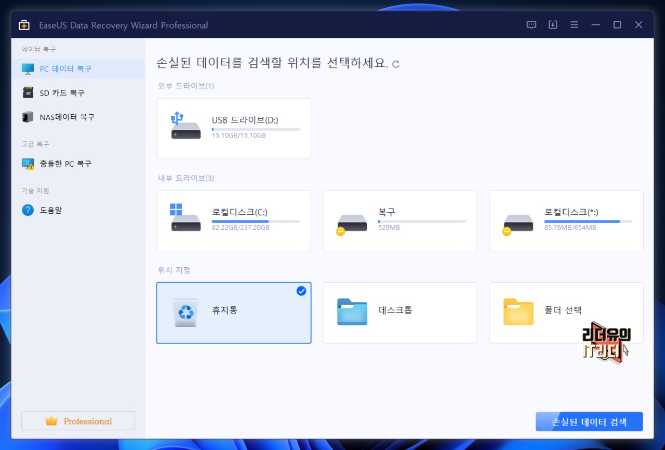The height and width of the screenshot is (450, 665).
Task: Select NAS데이터 복구 in sidebar
Action: [x=78, y=117]
